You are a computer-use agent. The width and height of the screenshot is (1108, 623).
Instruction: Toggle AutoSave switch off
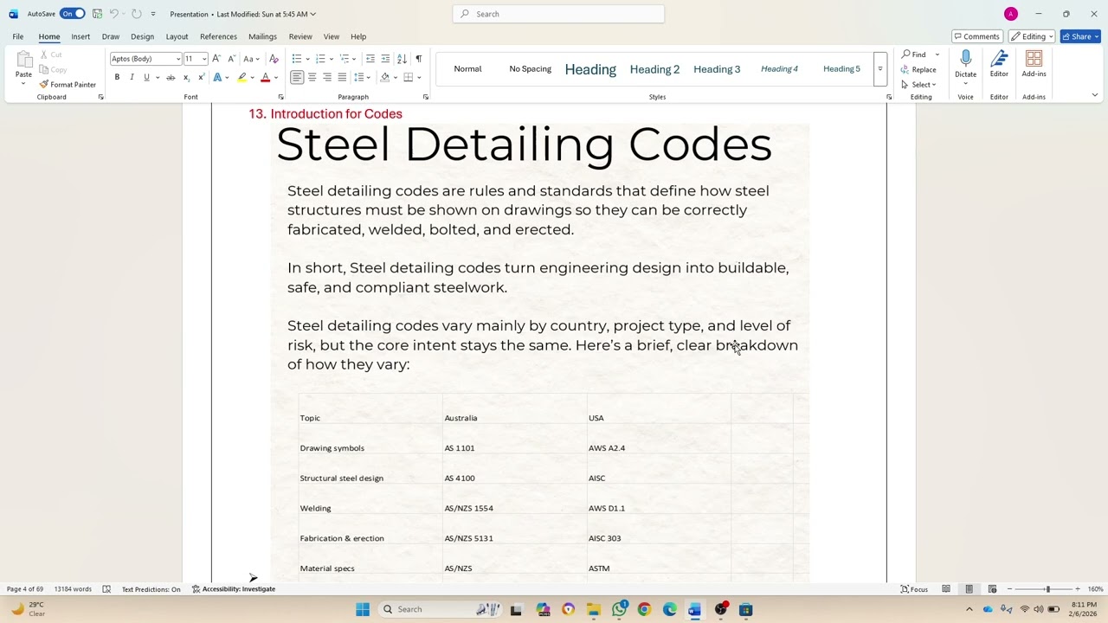(72, 14)
